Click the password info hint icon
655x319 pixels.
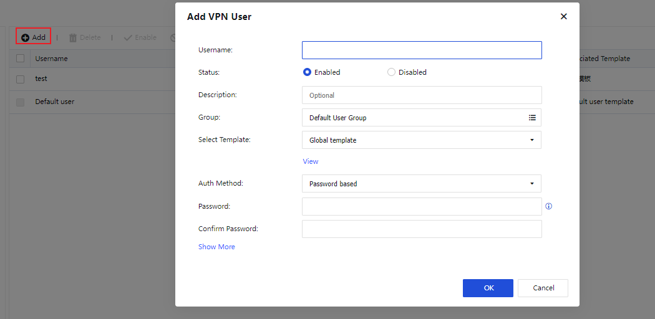(x=549, y=206)
